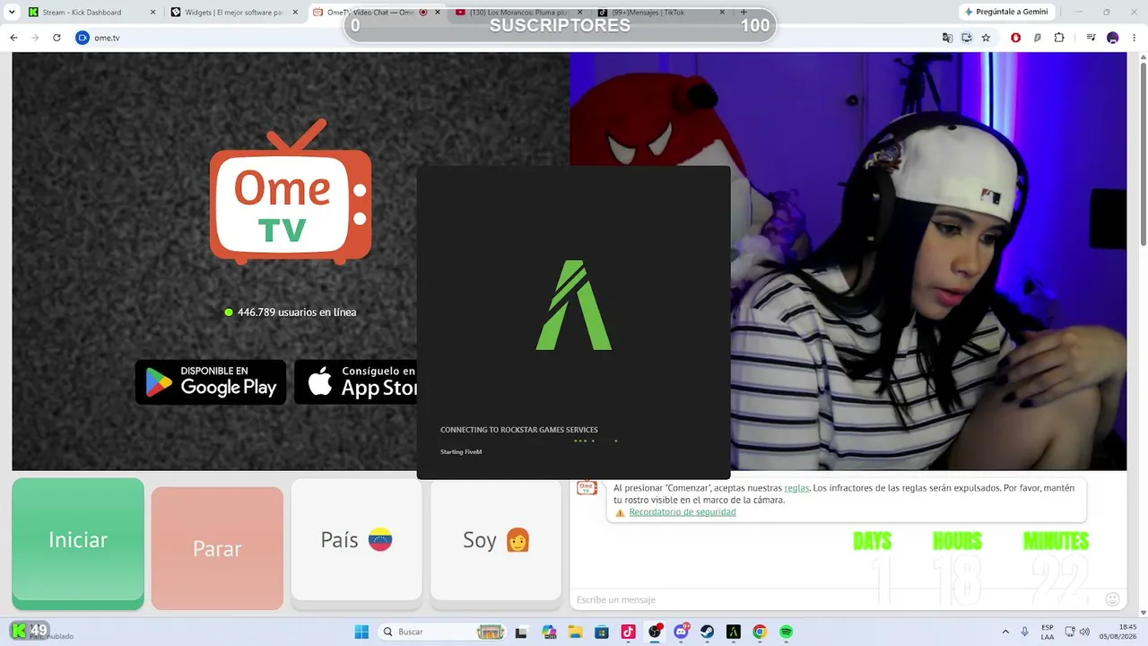Open the País country selector
This screenshot has height=646, width=1148.
(x=356, y=540)
